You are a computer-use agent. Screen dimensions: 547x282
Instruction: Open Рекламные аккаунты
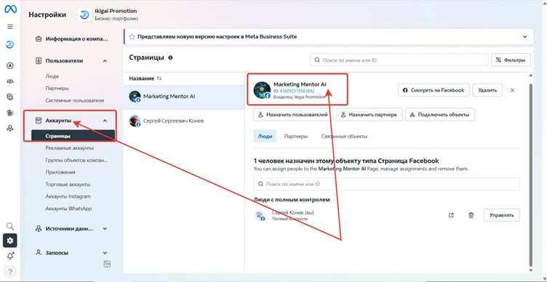69,148
